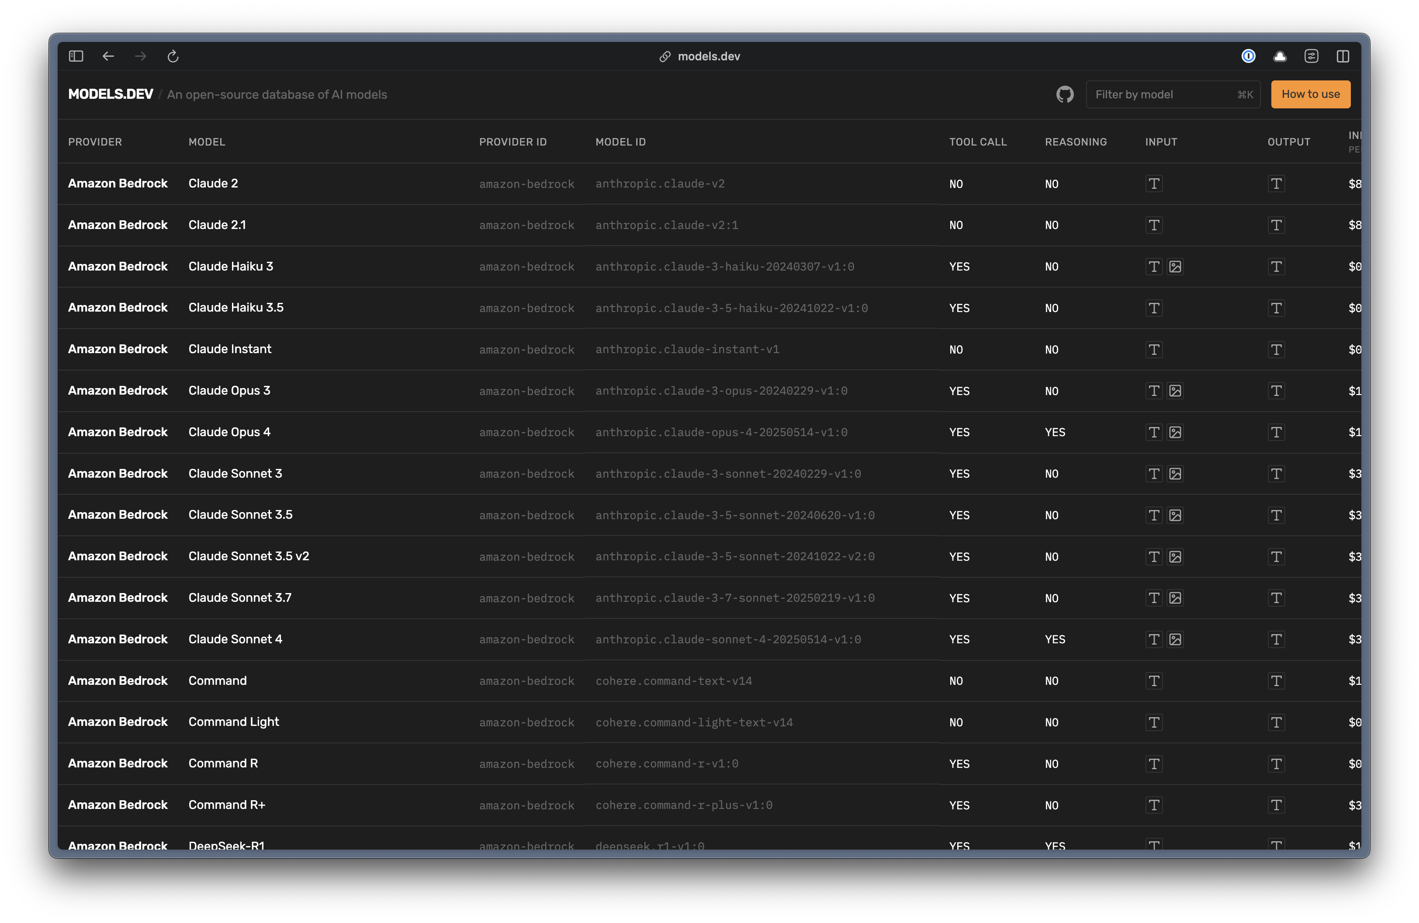This screenshot has height=923, width=1419.
Task: Click the text input icon for Claude Opus 4
Action: click(1154, 432)
